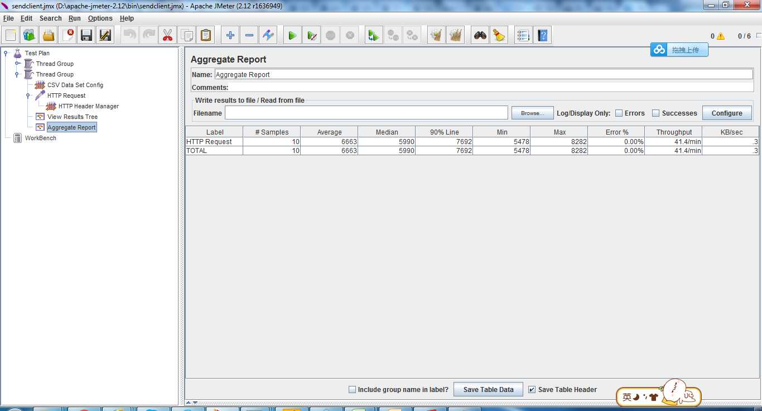Uncheck Save Table Header
This screenshot has width=762, height=411.
point(532,390)
